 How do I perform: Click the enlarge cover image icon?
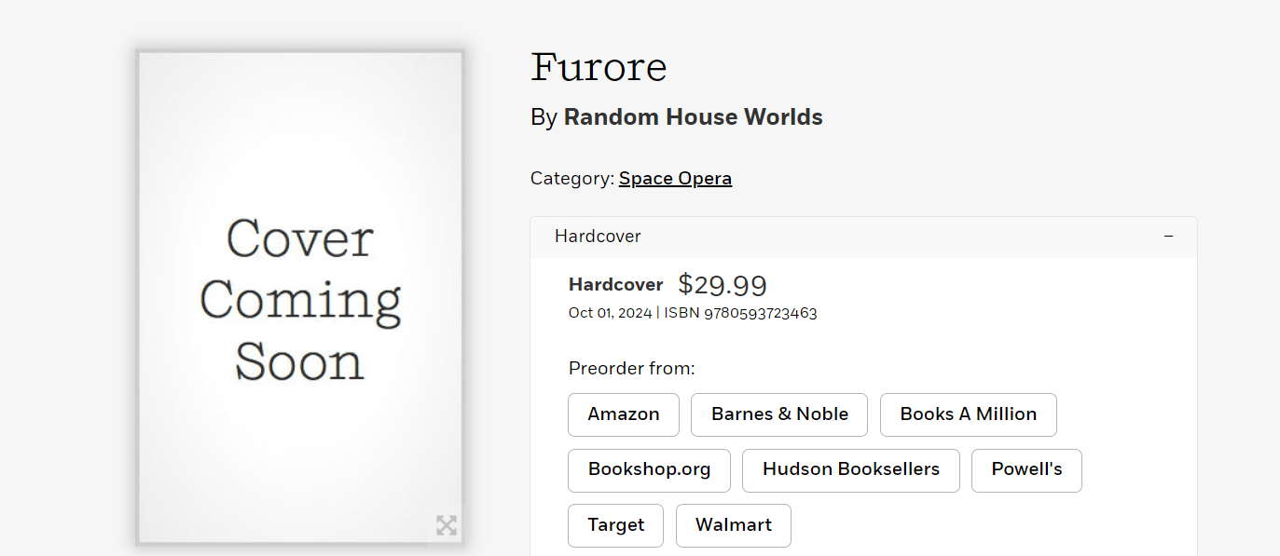(x=447, y=525)
